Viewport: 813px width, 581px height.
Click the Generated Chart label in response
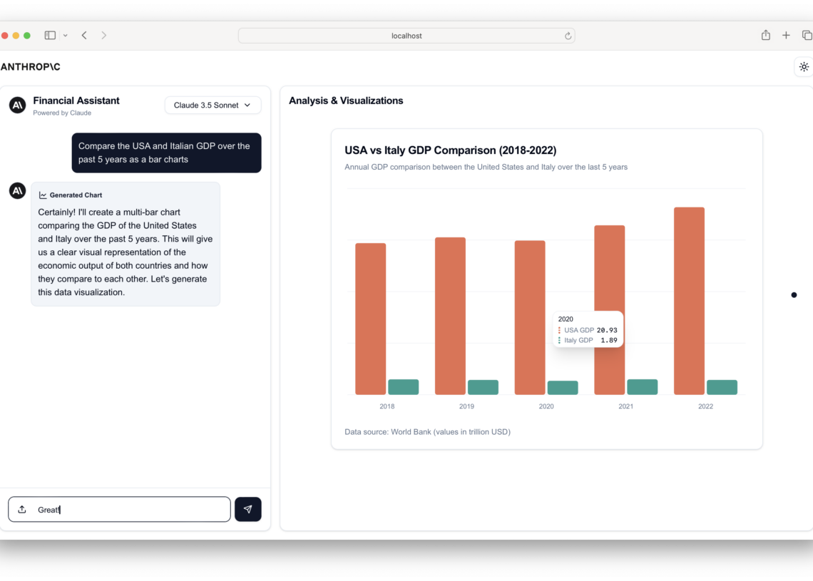tap(76, 195)
